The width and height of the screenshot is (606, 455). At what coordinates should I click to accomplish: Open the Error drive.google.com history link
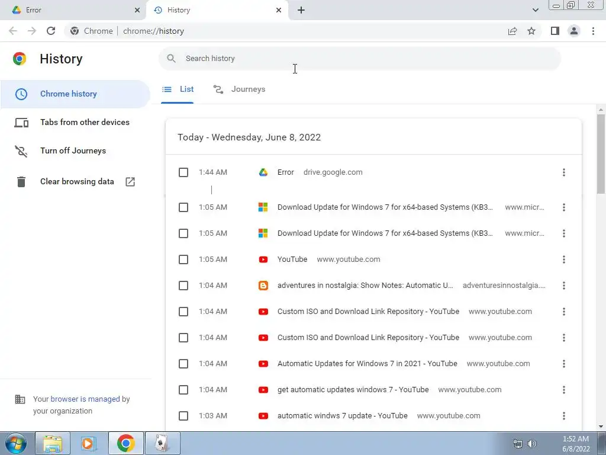coord(286,172)
